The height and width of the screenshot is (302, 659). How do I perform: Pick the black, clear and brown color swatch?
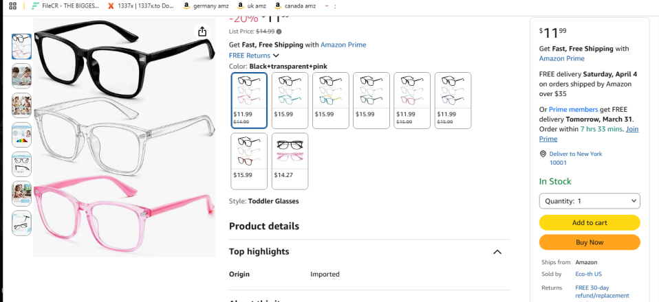(x=249, y=161)
